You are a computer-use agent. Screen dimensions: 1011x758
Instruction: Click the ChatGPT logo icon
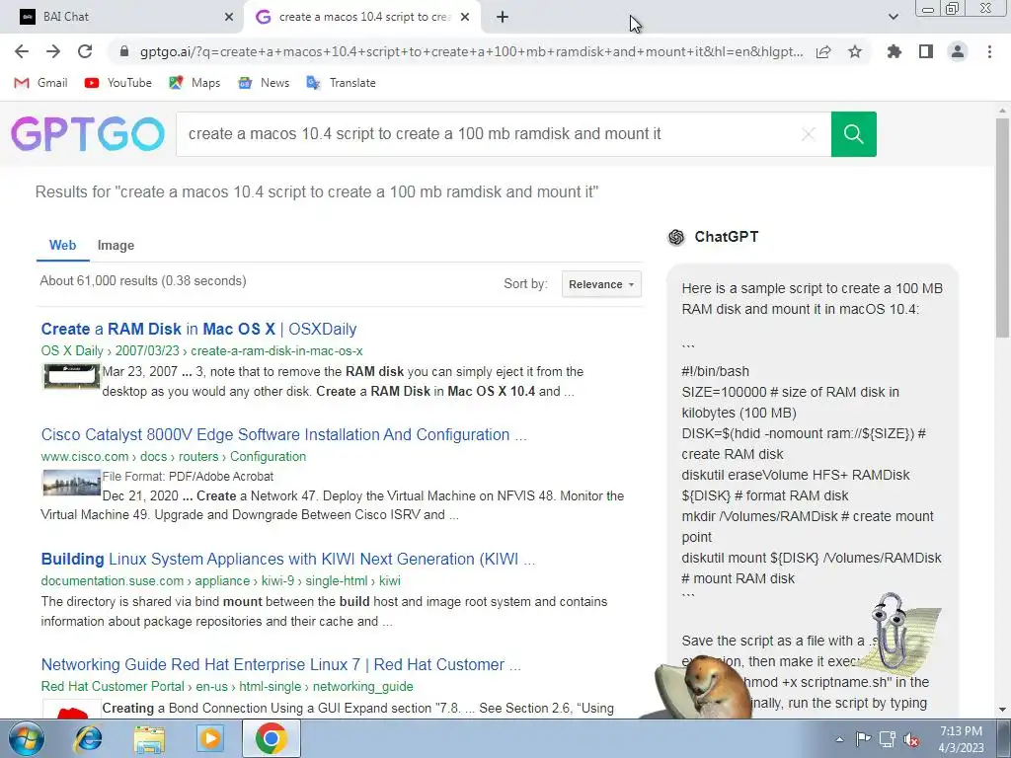coord(675,237)
